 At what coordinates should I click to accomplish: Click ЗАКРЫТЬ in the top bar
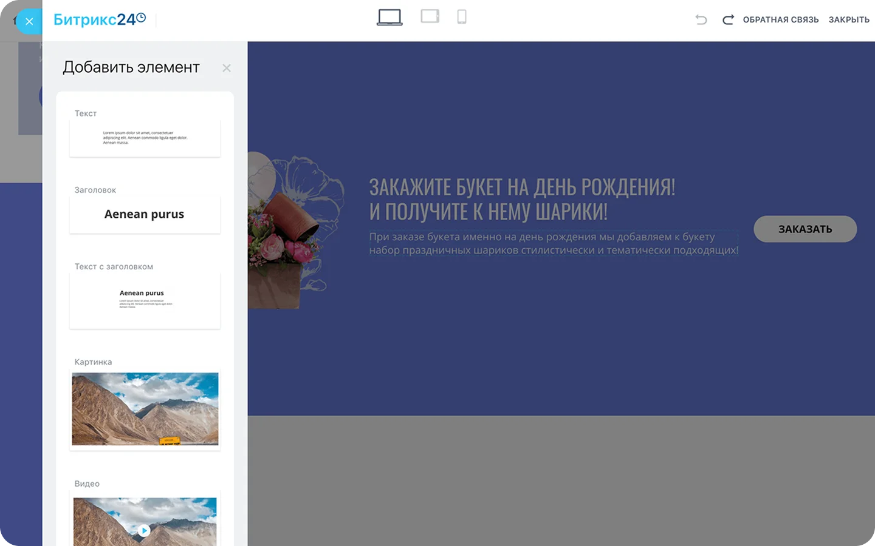pyautogui.click(x=849, y=19)
